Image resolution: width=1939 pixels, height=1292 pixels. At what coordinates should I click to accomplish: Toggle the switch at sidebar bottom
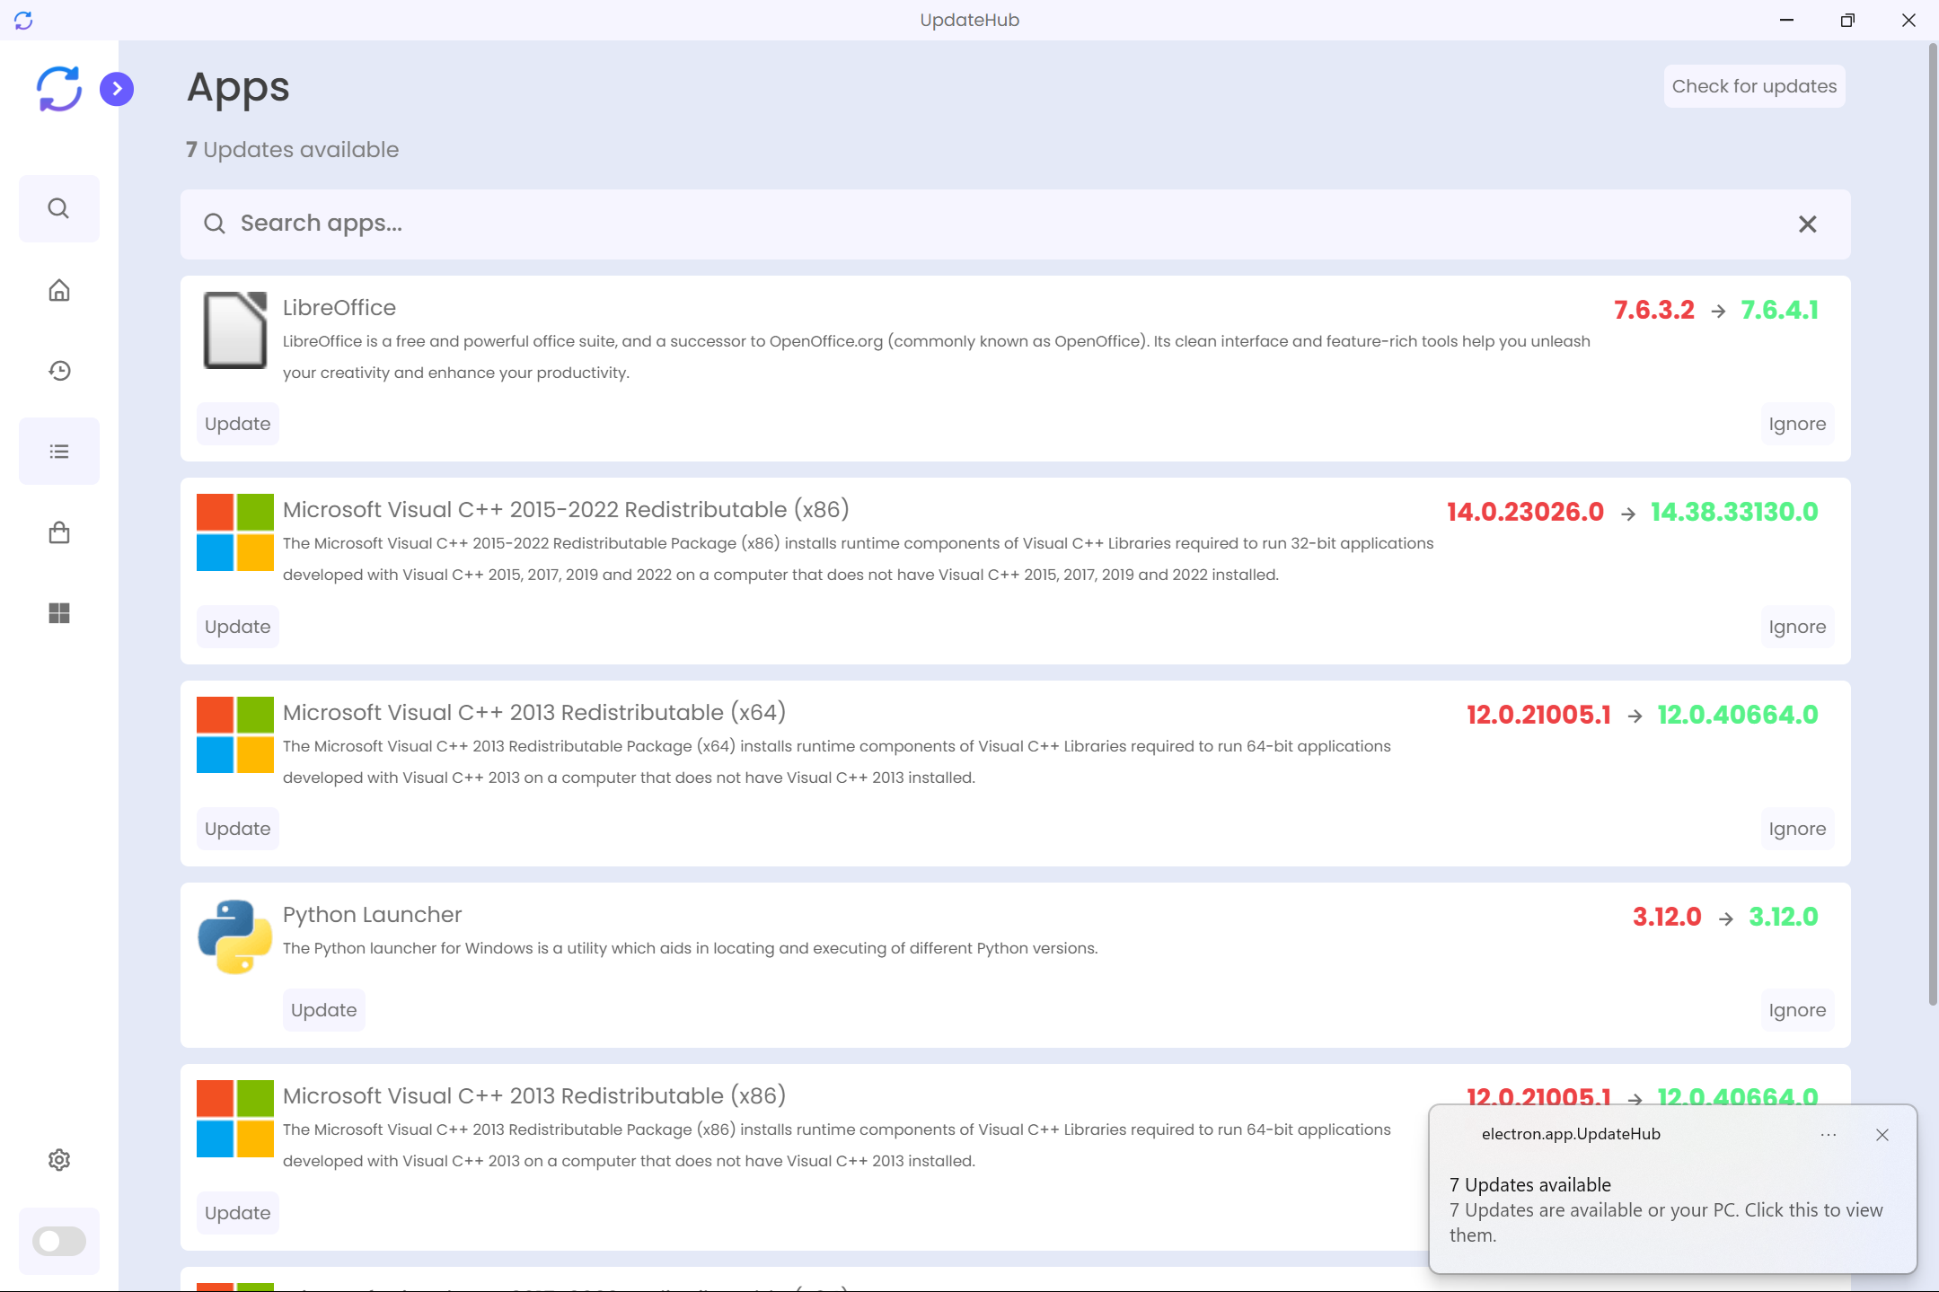[x=58, y=1241]
